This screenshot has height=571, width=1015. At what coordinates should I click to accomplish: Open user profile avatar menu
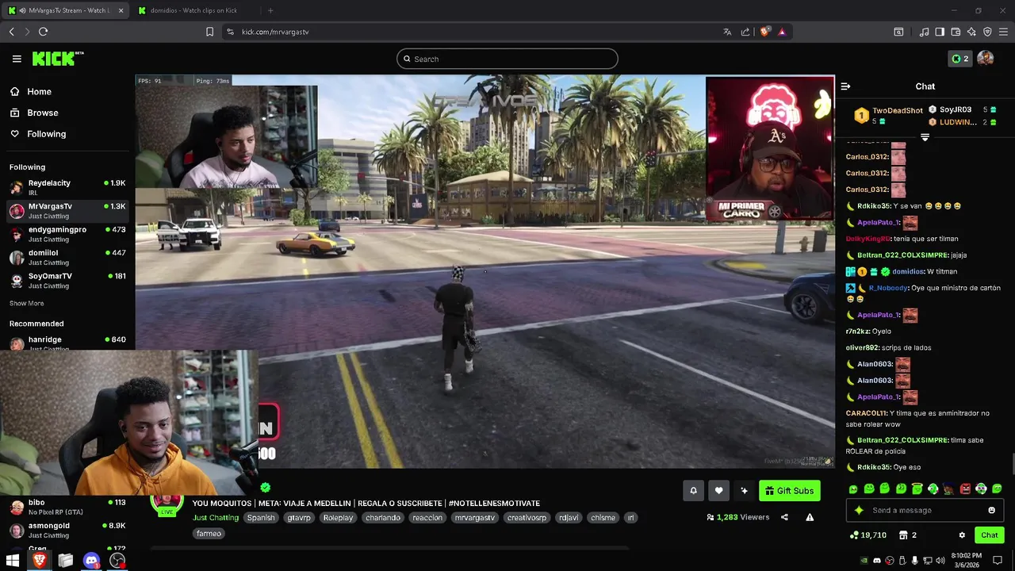(x=986, y=59)
